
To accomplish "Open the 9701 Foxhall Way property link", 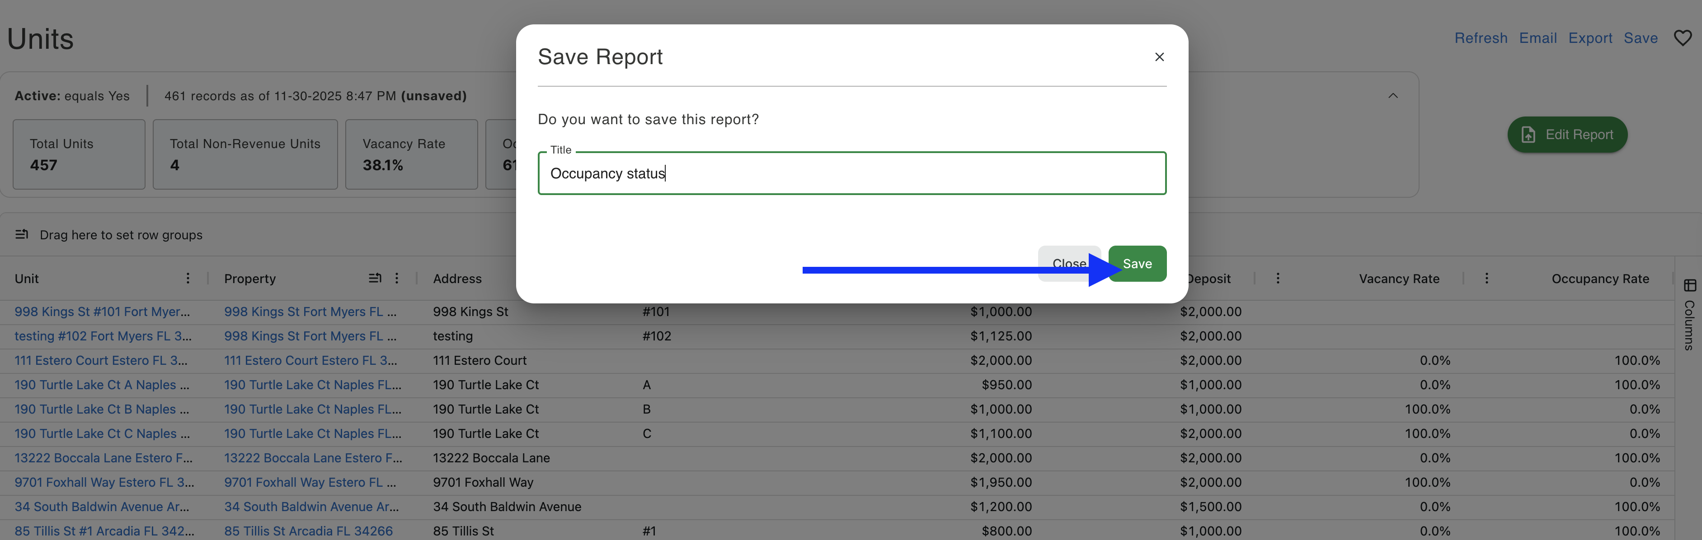I will coord(309,483).
